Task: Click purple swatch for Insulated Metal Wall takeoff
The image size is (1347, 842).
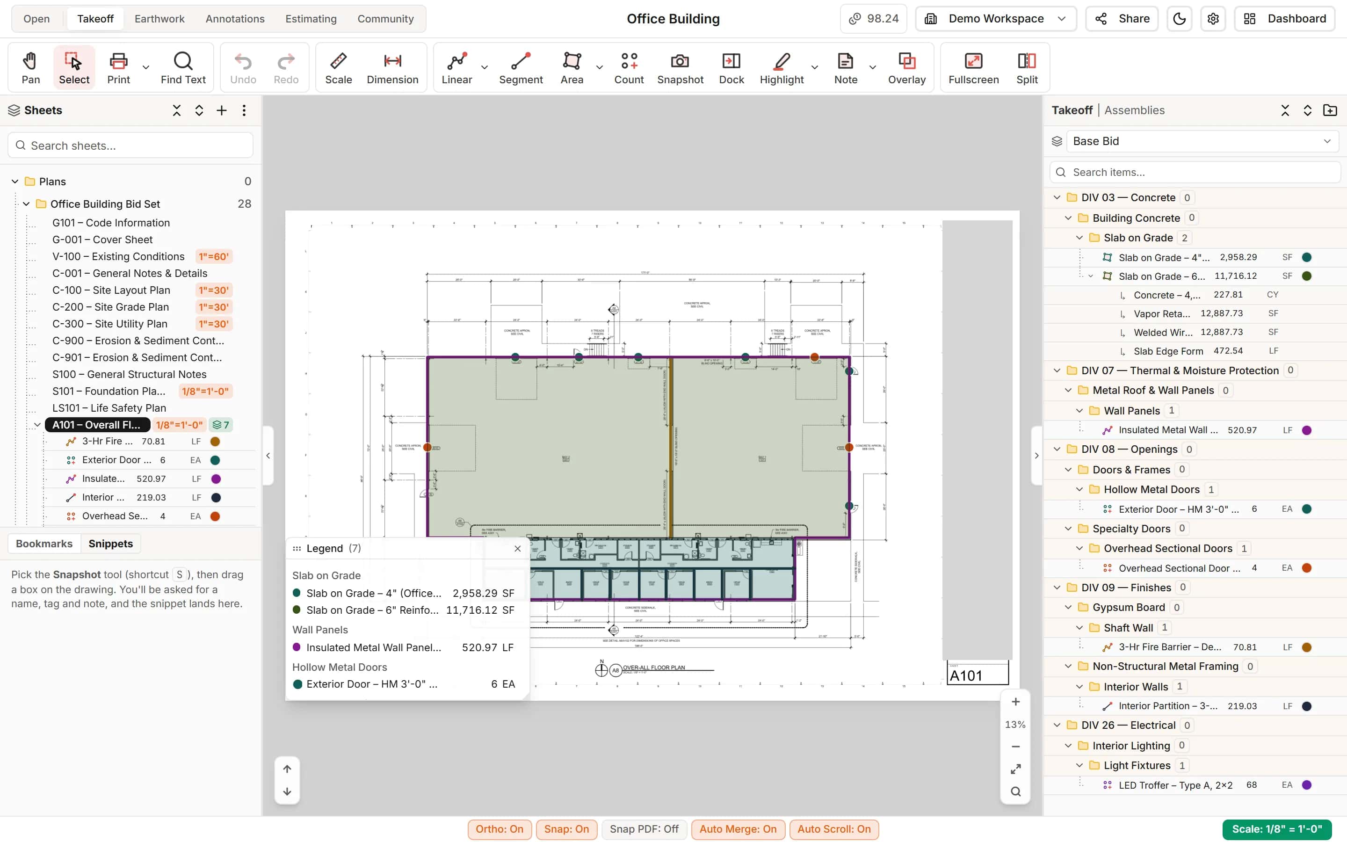Action: click(x=1306, y=430)
